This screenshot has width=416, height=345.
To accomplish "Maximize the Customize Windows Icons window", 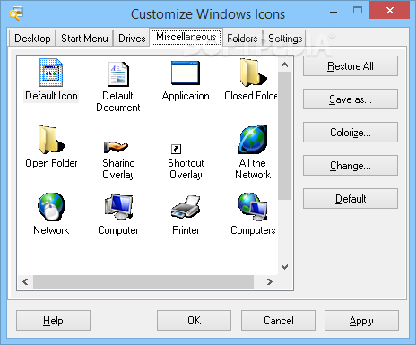I will [358, 11].
